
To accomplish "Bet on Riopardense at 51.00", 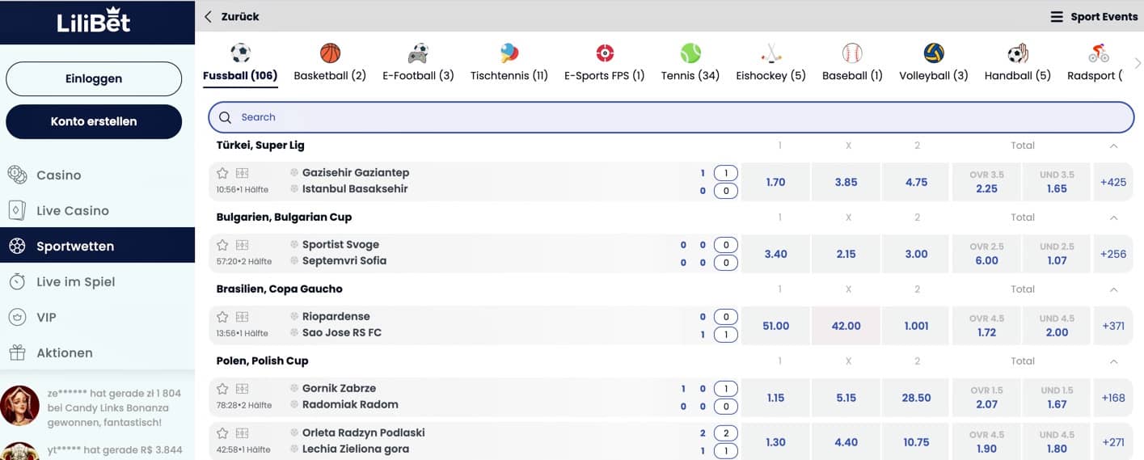I will click(775, 326).
